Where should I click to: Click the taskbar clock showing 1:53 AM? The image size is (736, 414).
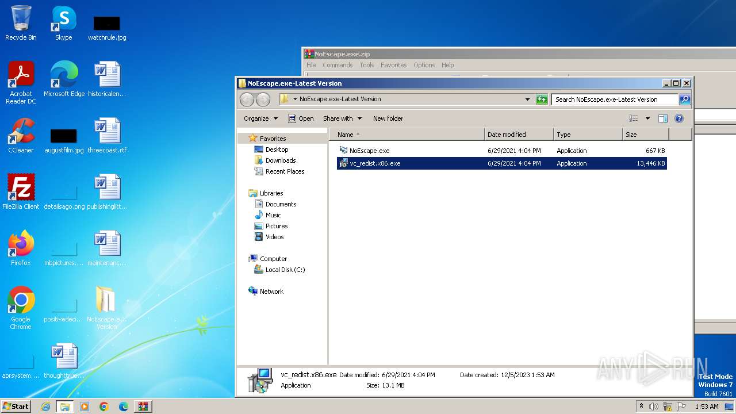click(707, 407)
